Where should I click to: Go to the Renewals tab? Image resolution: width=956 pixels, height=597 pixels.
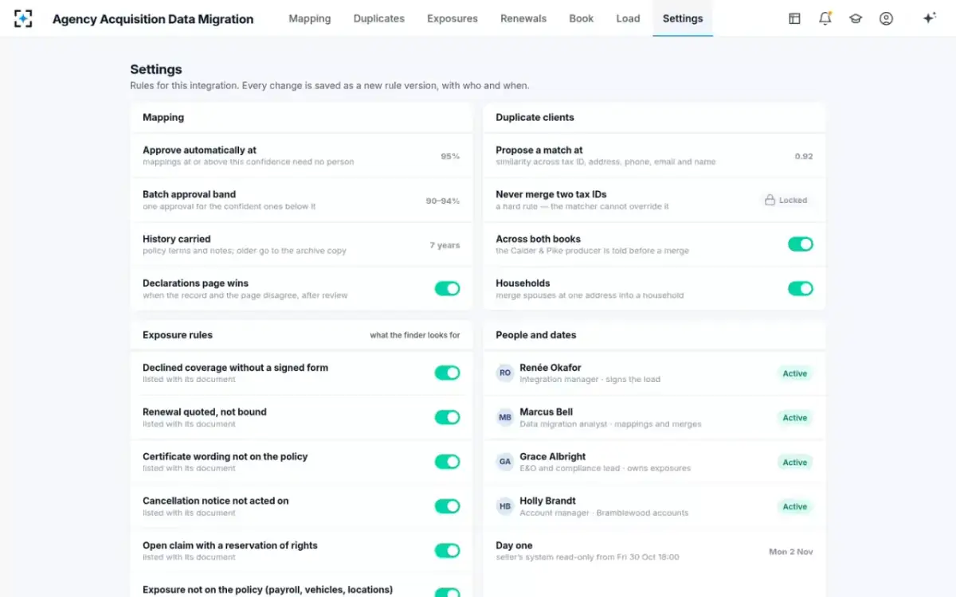click(x=523, y=18)
